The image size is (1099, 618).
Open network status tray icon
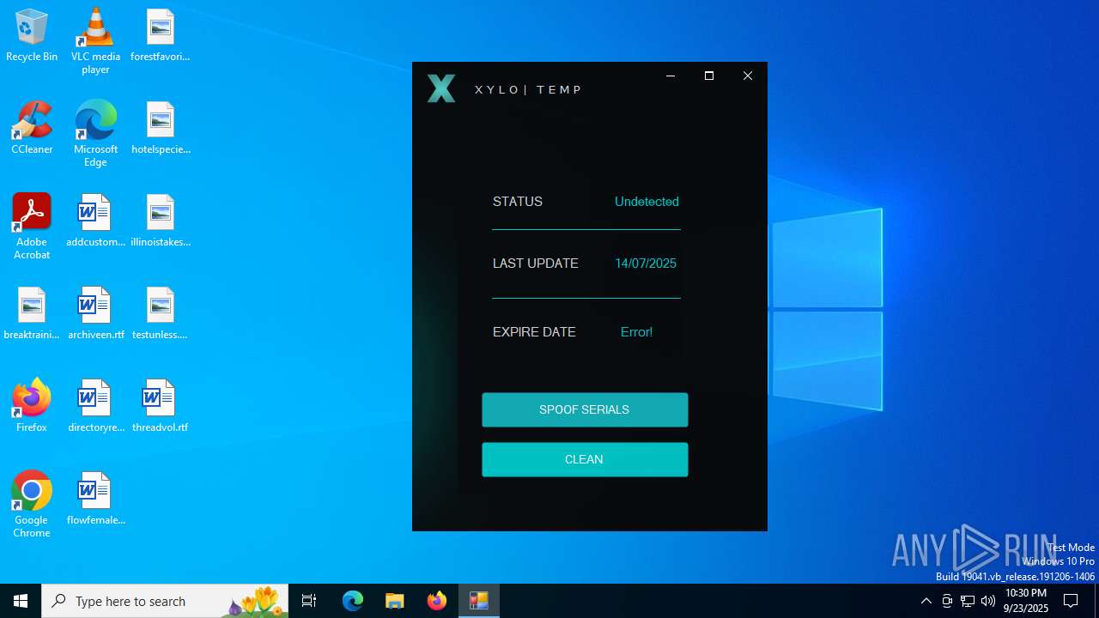[968, 601]
